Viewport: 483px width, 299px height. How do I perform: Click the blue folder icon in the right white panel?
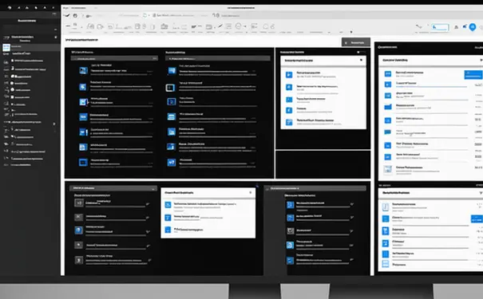[388, 107]
